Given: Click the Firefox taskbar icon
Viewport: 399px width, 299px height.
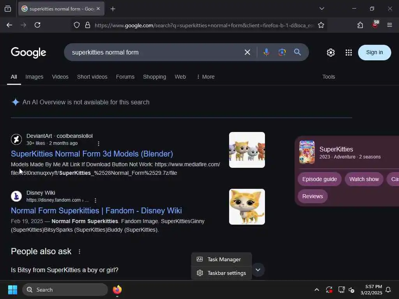Looking at the screenshot, I should pyautogui.click(x=117, y=290).
